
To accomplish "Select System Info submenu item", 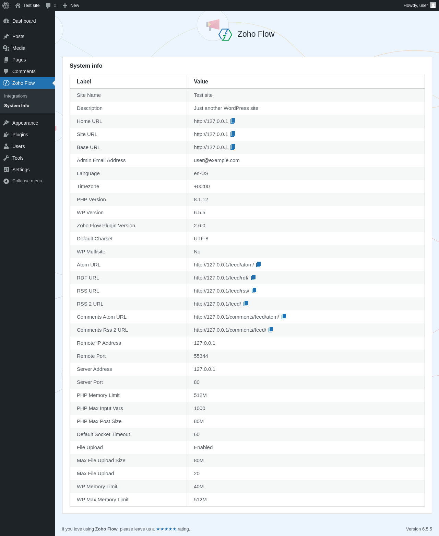I will [27, 106].
